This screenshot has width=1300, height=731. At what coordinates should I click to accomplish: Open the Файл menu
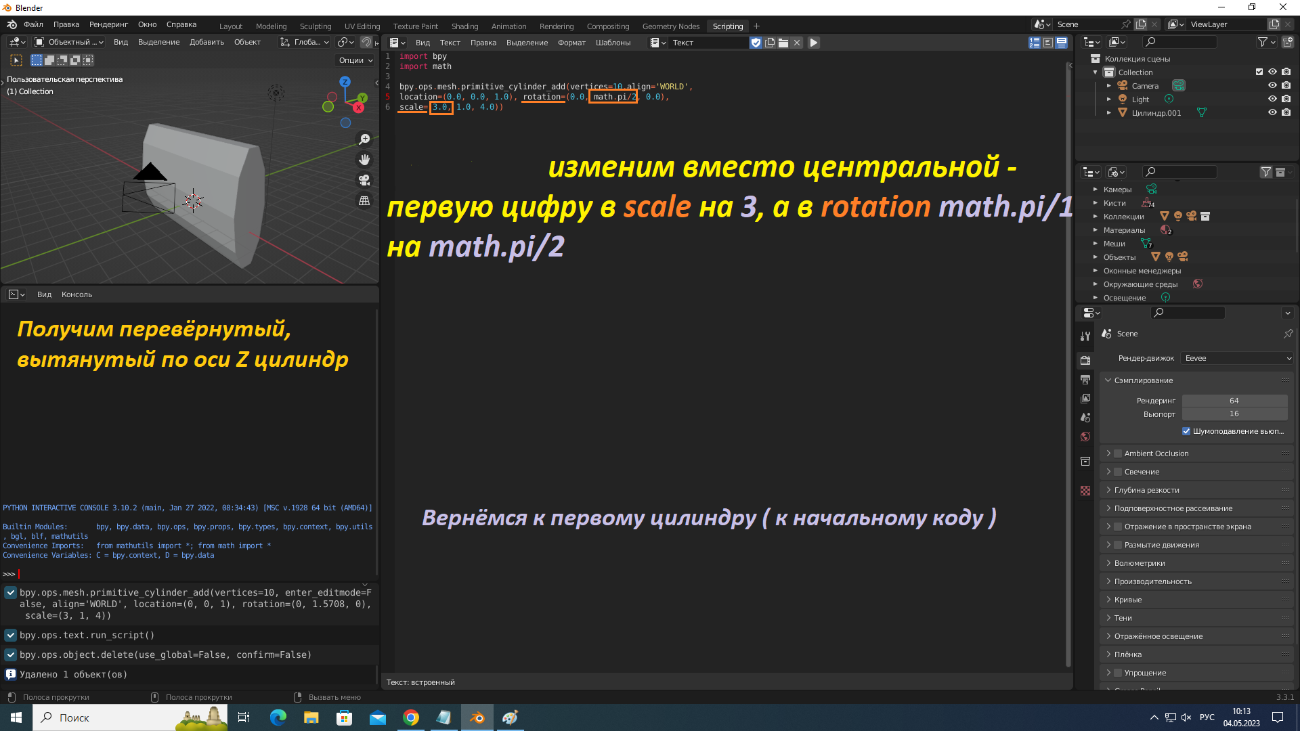(33, 24)
